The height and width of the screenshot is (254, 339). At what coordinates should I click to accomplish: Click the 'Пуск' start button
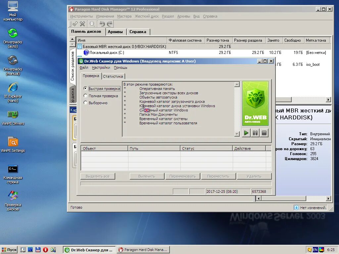click(x=9, y=250)
